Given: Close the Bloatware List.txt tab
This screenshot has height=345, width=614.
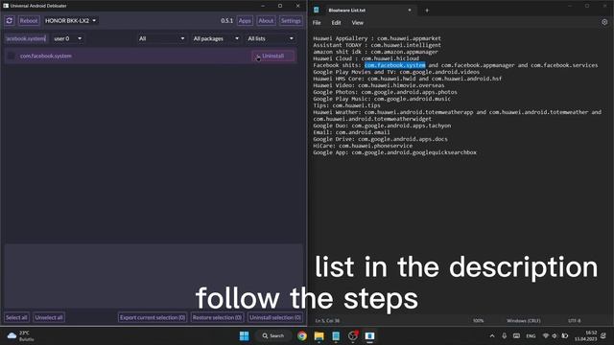Looking at the screenshot, I should click(x=410, y=11).
